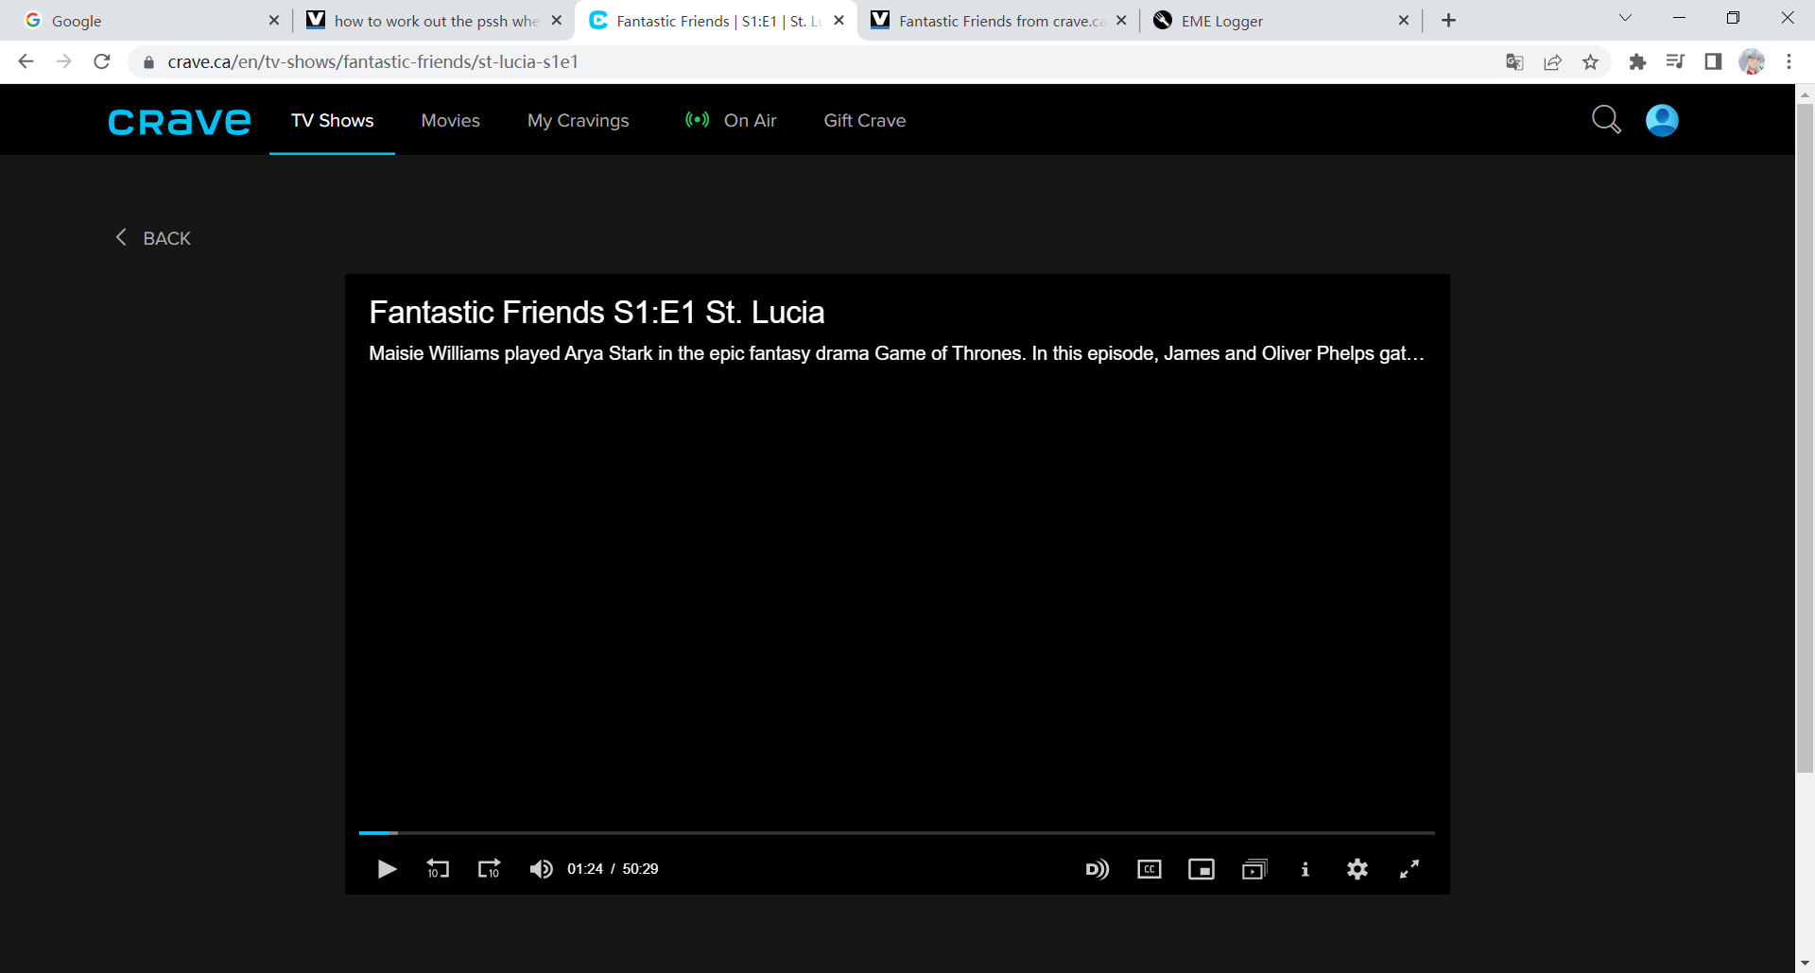Click the 'Fantastic Friends S1:E1 St. Lucia' title
This screenshot has height=973, width=1815.
click(596, 313)
